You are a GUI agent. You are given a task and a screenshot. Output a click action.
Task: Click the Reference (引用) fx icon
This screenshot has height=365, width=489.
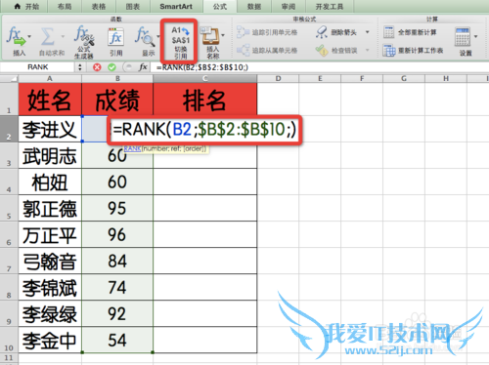[115, 37]
